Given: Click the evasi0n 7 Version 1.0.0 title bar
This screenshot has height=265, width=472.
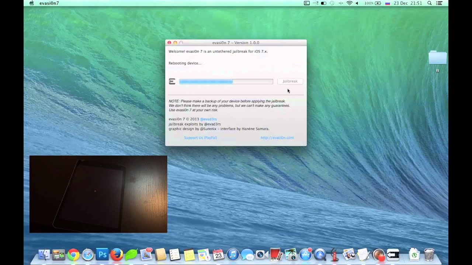Looking at the screenshot, I should 236,43.
